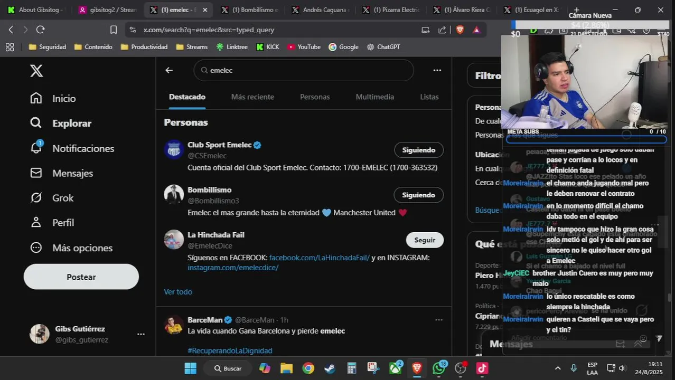Follow La Hinchada Fail
The height and width of the screenshot is (380, 675).
point(425,240)
